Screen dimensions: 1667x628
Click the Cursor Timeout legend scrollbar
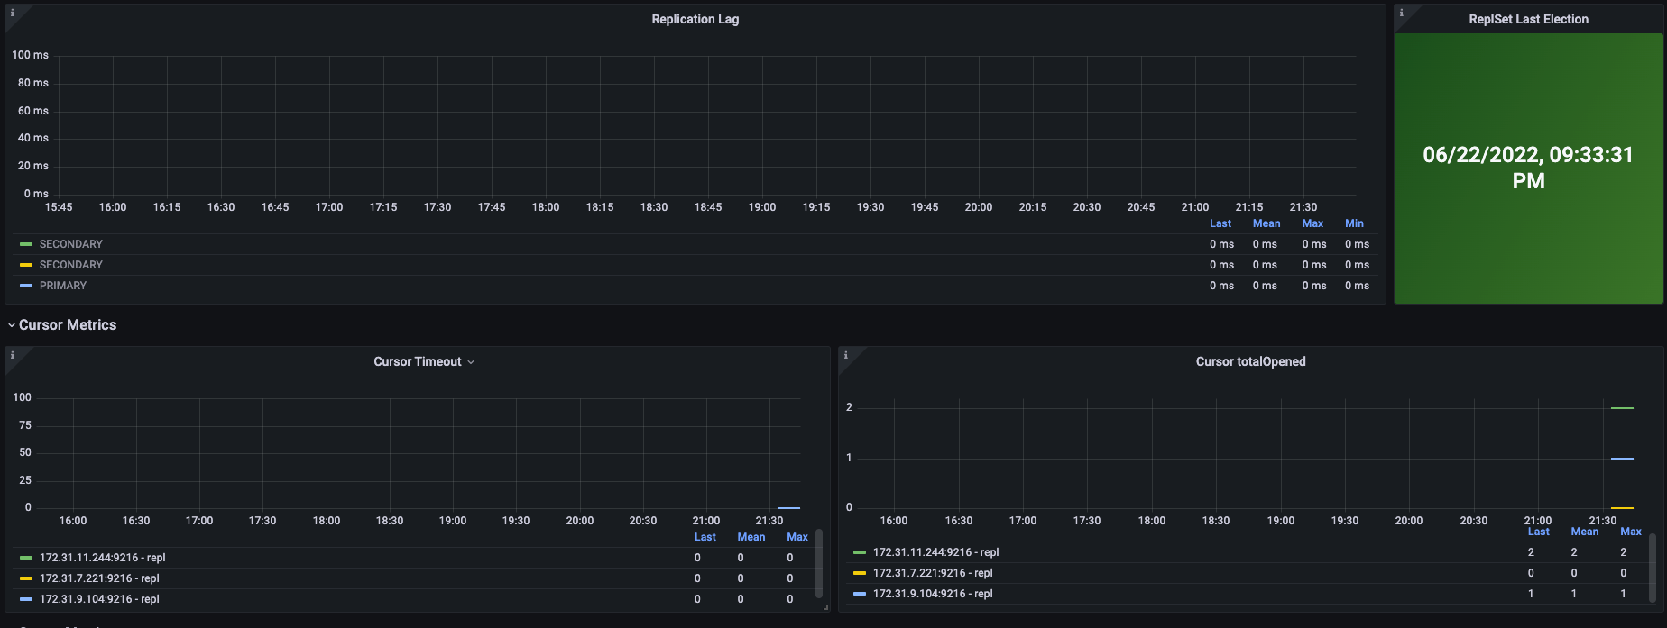pos(819,563)
